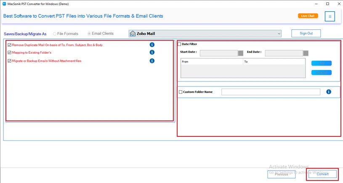Click the MacSonik app icon in title bar
The height and width of the screenshot is (183, 343).
pyautogui.click(x=4, y=4)
